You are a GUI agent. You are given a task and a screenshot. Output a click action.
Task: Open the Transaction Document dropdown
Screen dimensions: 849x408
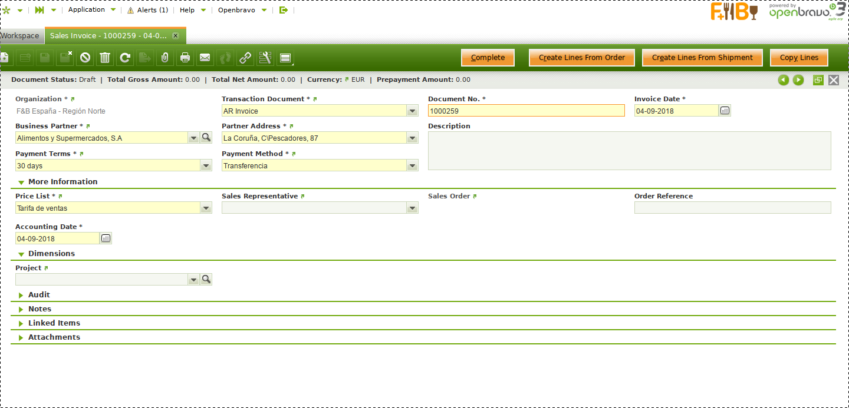click(x=412, y=111)
